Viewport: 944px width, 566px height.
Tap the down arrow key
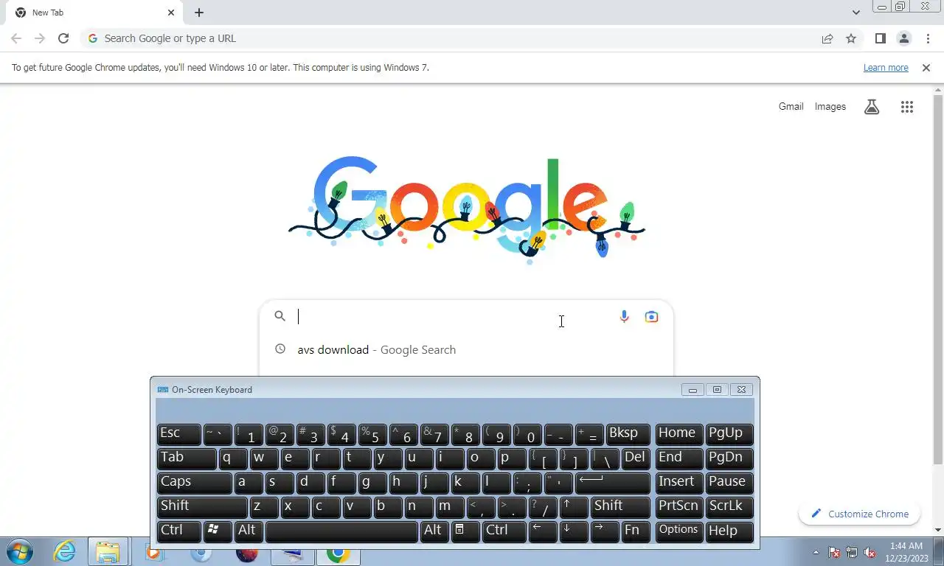pyautogui.click(x=573, y=531)
